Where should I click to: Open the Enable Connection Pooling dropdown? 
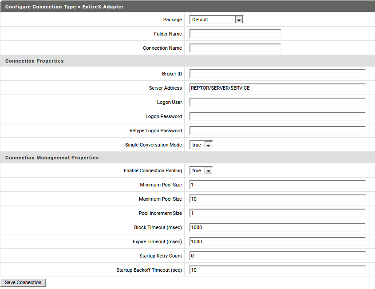(207, 170)
